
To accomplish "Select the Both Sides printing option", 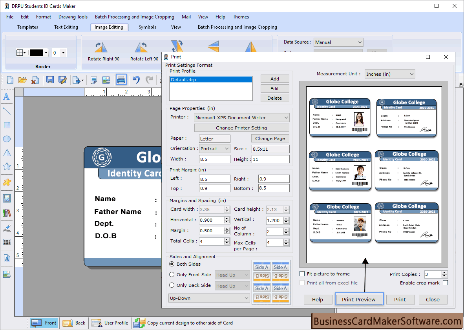I will [172, 264].
